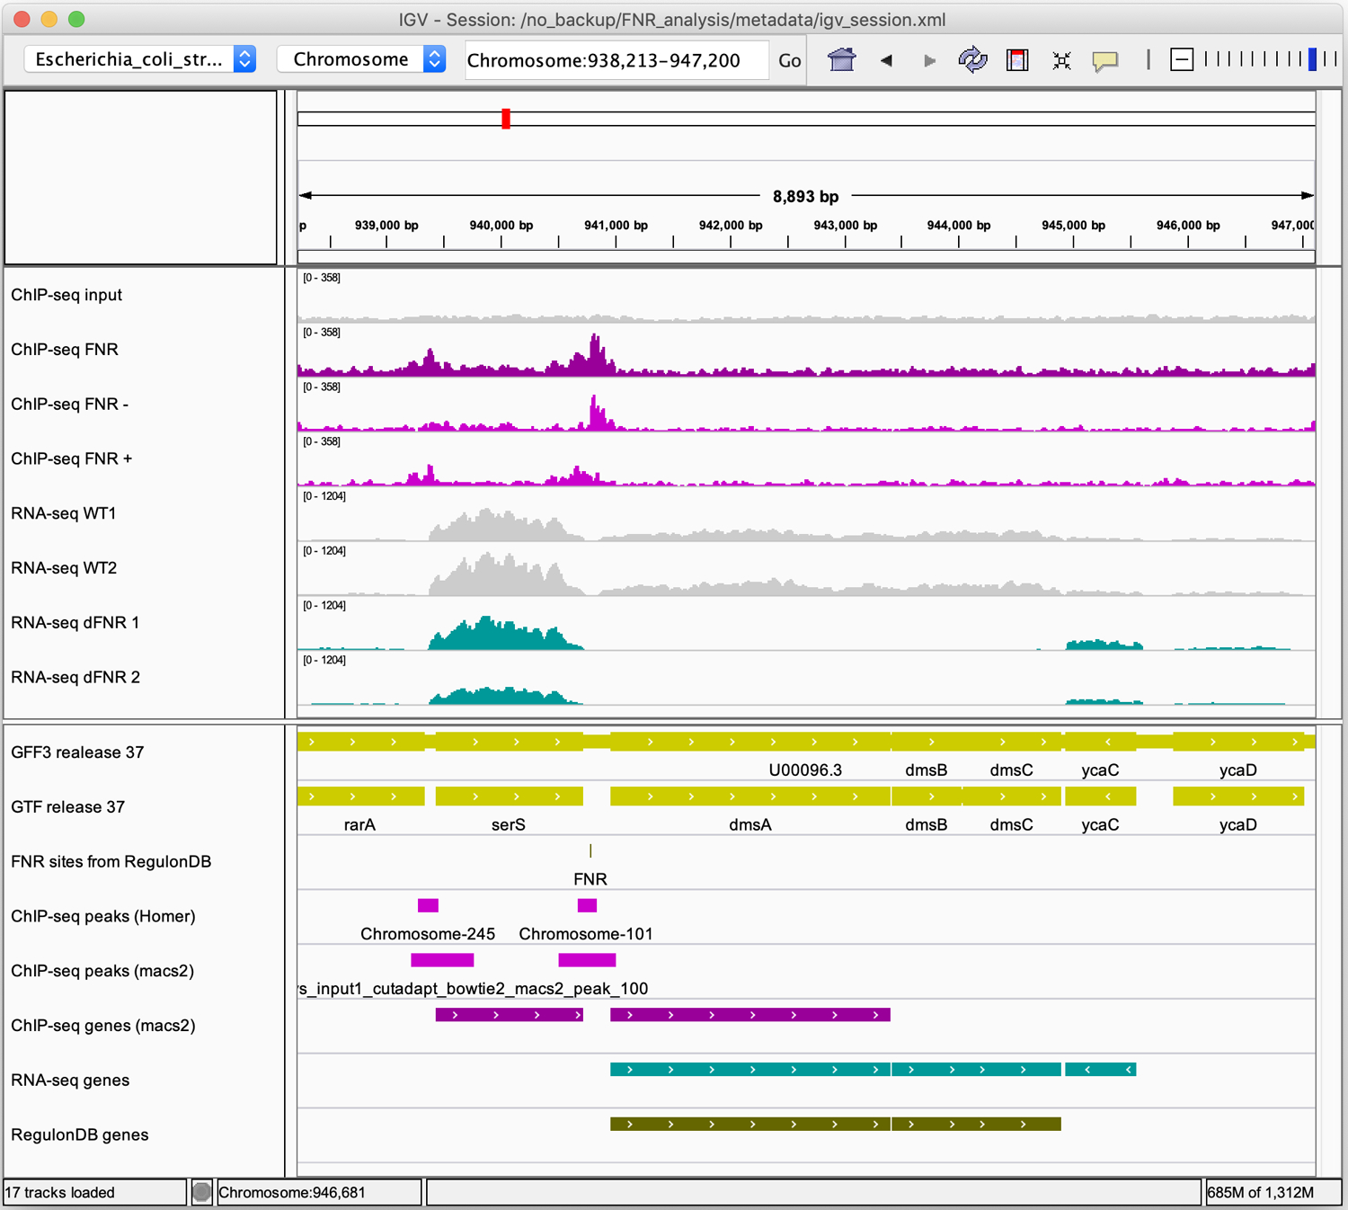Image resolution: width=1348 pixels, height=1210 pixels.
Task: Click the red ideogram position marker
Action: tap(506, 119)
